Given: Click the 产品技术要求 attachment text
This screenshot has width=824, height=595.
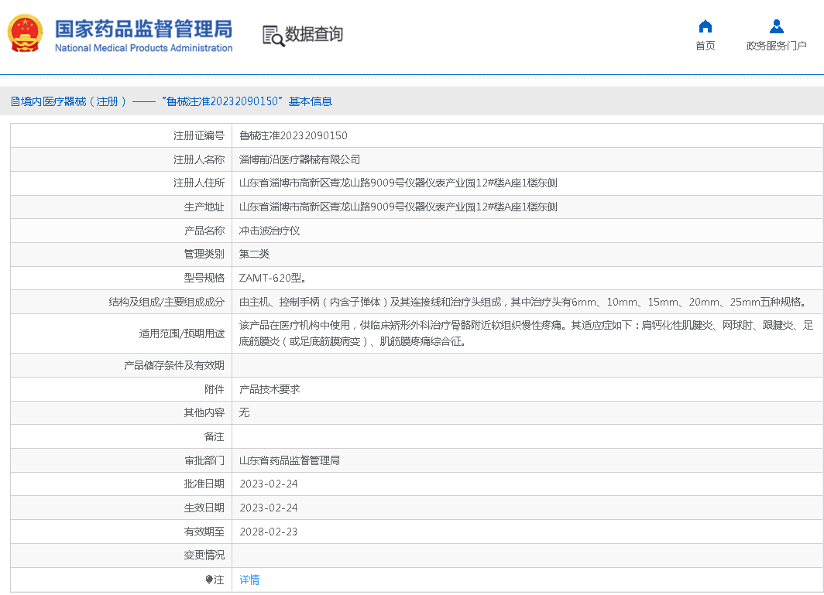Looking at the screenshot, I should click(x=270, y=389).
